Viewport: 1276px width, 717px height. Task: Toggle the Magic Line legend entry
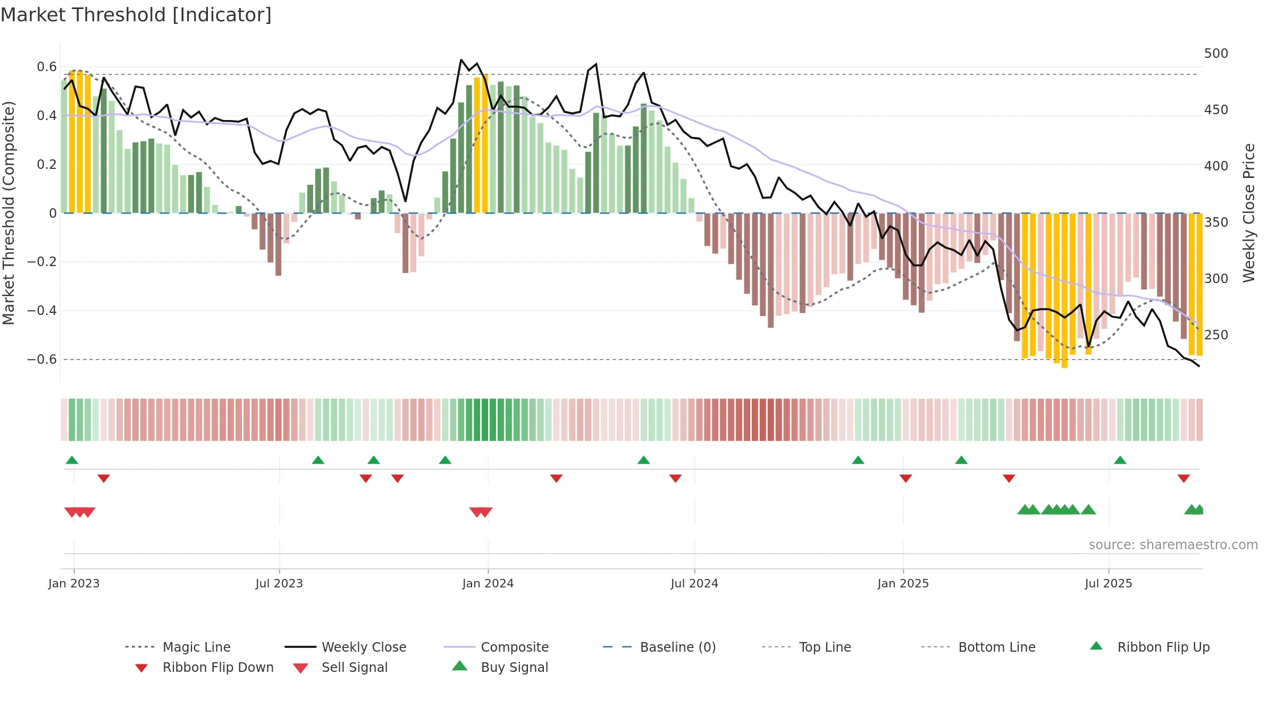click(x=178, y=647)
